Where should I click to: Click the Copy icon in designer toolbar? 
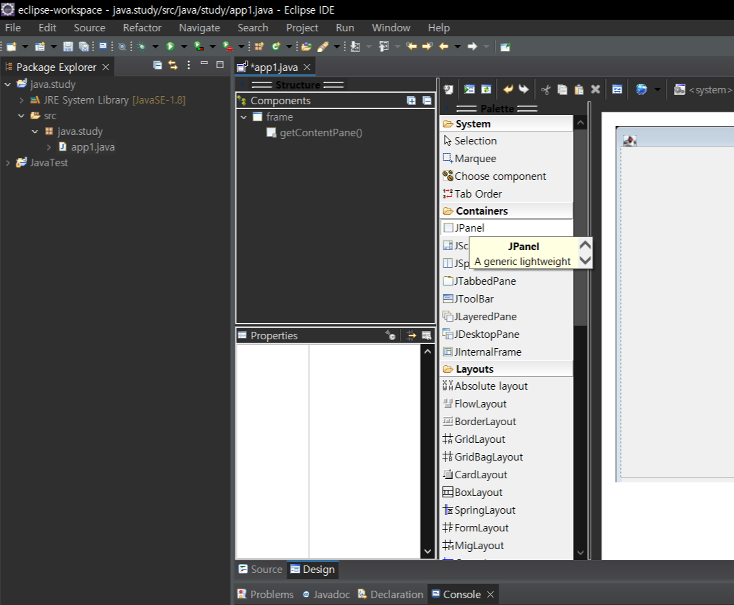(x=562, y=89)
